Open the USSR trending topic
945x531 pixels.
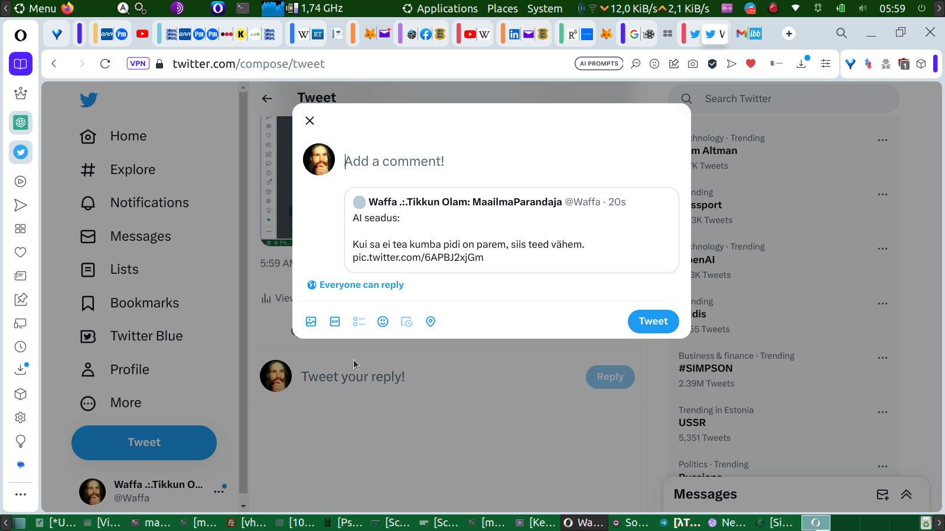click(x=692, y=423)
